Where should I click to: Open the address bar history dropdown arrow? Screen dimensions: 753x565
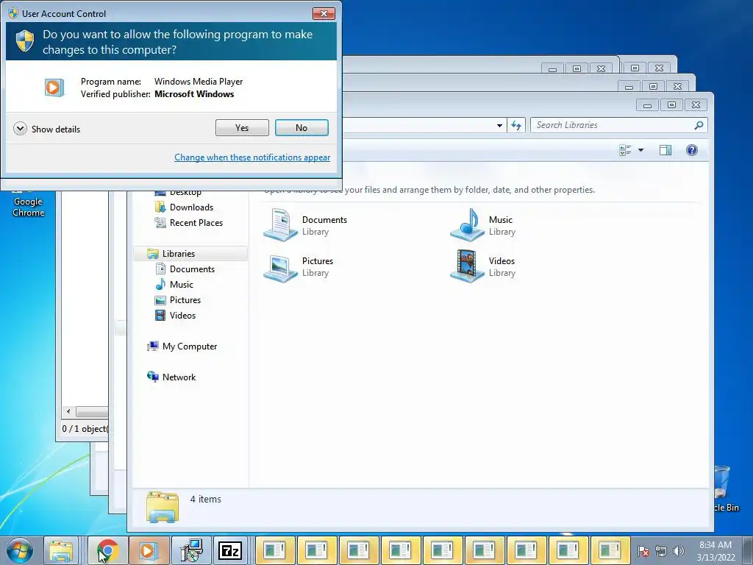coord(499,125)
